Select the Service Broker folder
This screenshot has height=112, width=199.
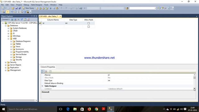tap(21, 54)
